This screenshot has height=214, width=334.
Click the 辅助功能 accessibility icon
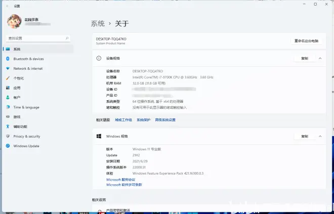tap(8, 126)
